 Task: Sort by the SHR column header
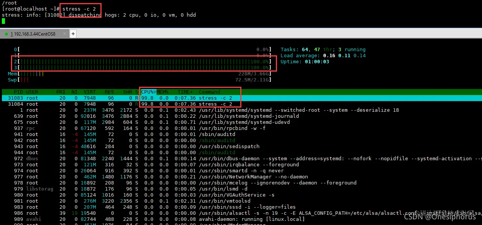click(128, 92)
